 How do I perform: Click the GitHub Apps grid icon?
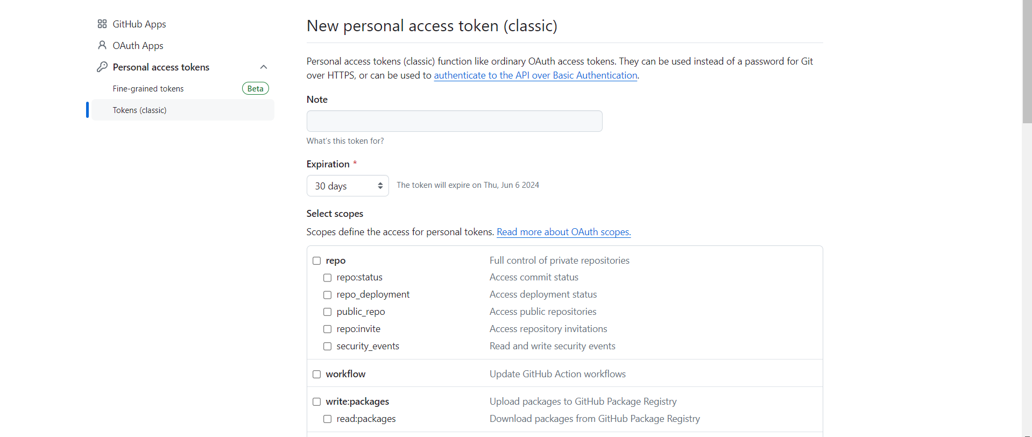click(102, 24)
